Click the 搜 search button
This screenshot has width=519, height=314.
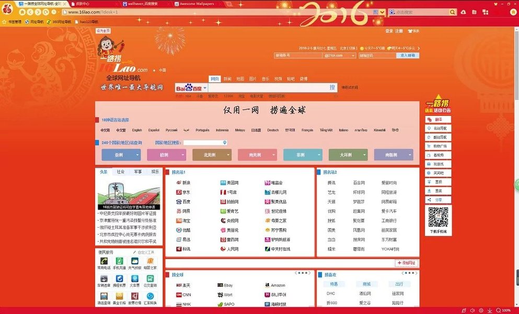click(332, 87)
